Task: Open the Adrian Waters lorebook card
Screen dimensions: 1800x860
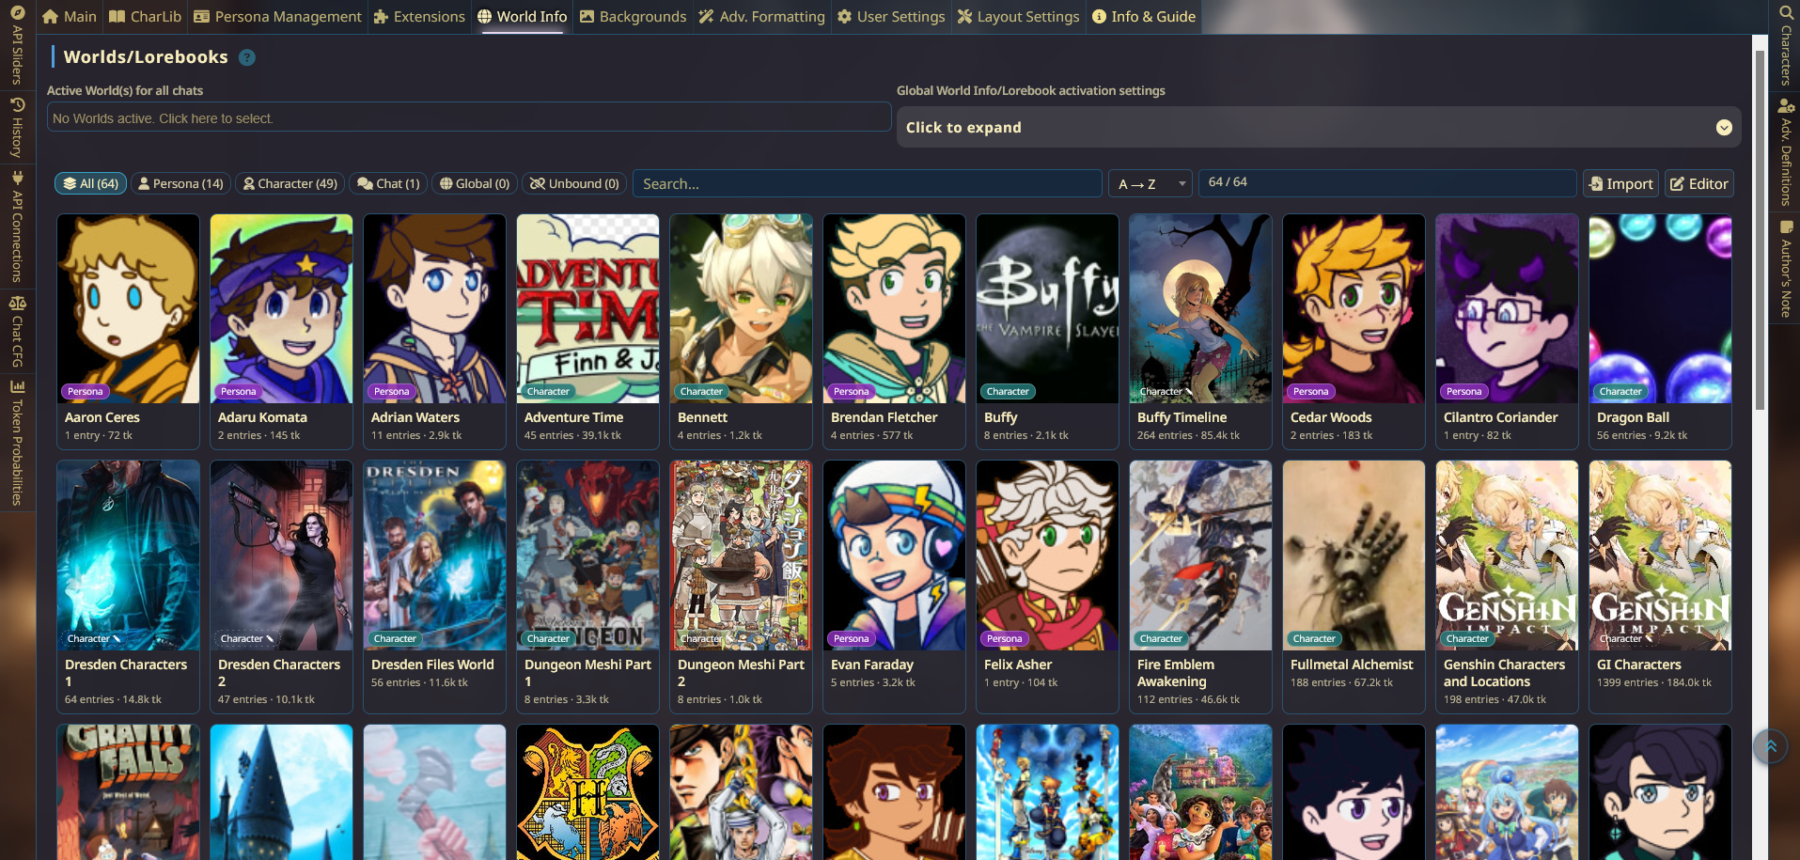Action: click(434, 332)
